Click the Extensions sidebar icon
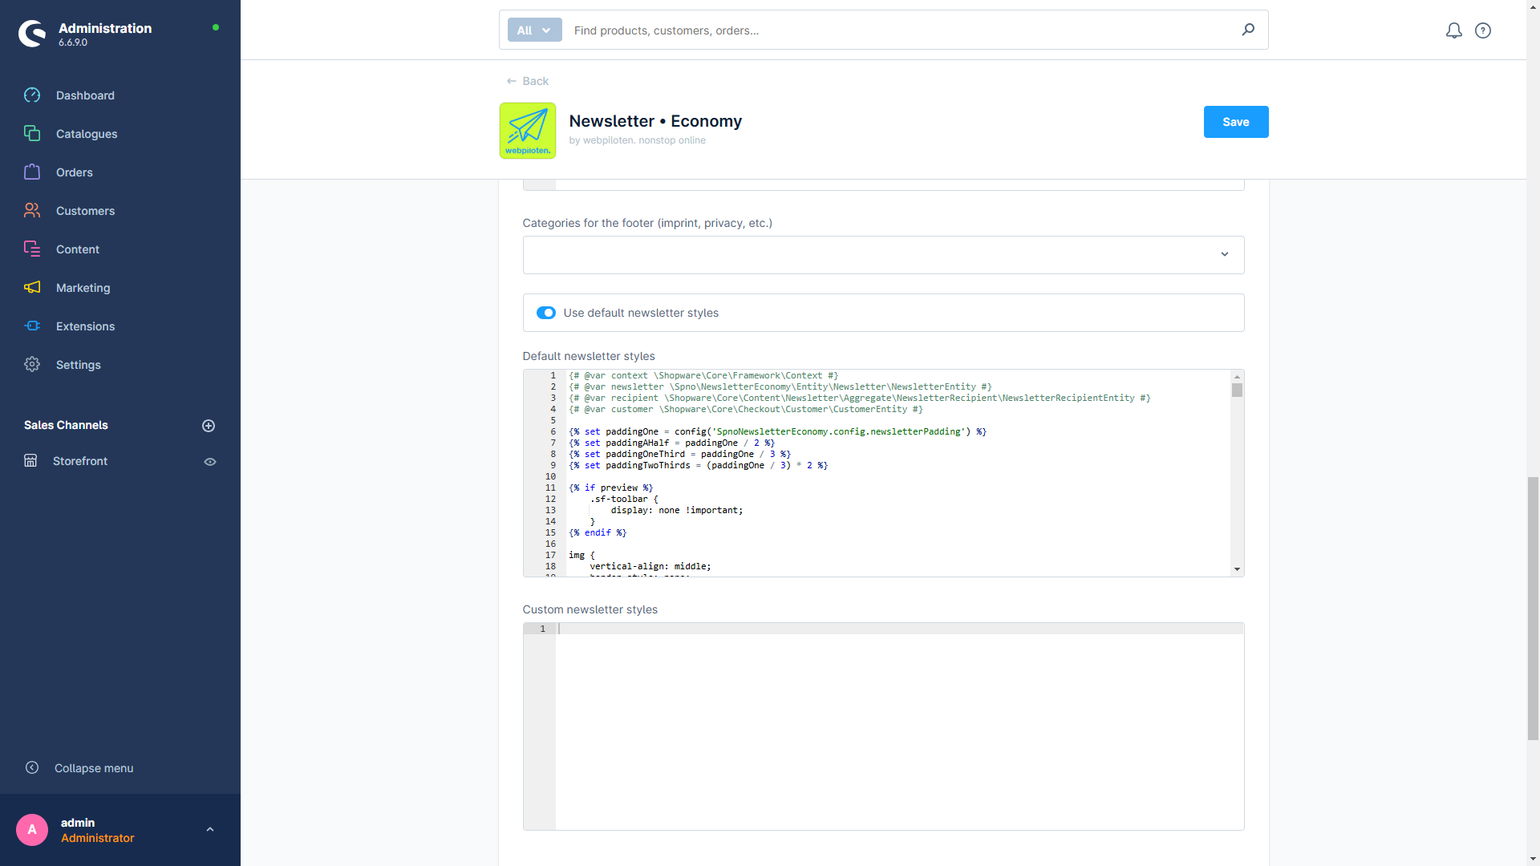The image size is (1540, 866). 32,326
